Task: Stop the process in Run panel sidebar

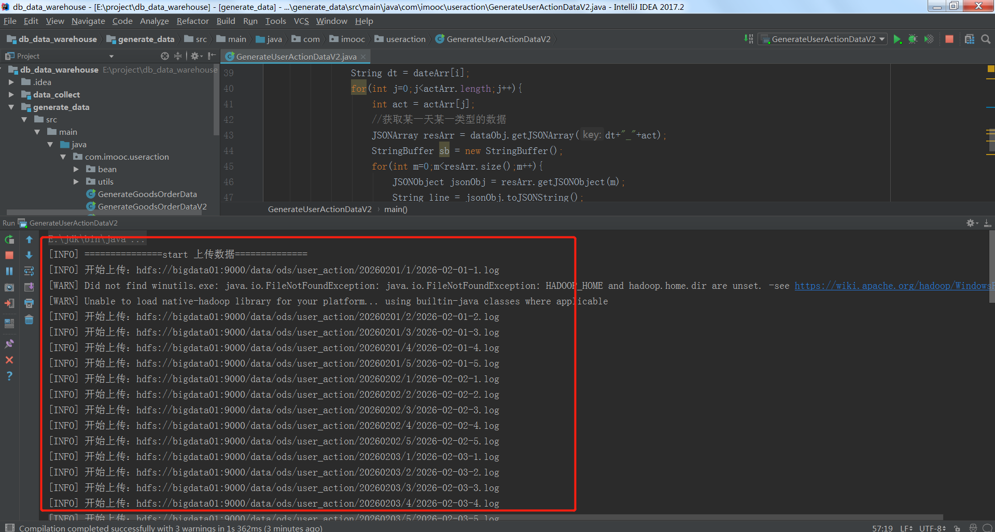Action: [9, 255]
